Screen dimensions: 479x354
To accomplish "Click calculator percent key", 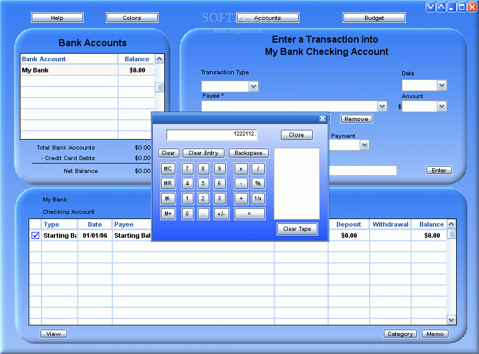I will (258, 183).
